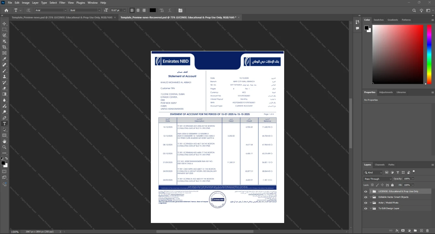Switch to the Adjustments tab
This screenshot has height=234, width=435.
click(386, 92)
